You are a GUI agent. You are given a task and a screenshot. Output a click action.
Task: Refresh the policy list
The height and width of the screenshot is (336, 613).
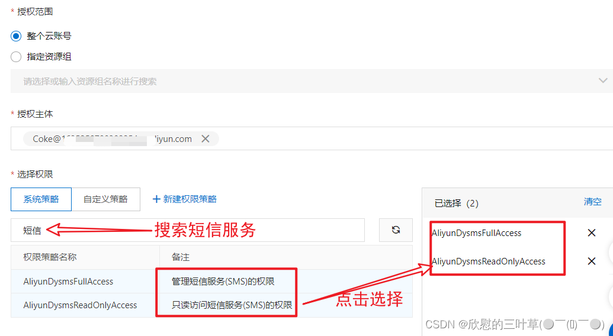pos(396,230)
